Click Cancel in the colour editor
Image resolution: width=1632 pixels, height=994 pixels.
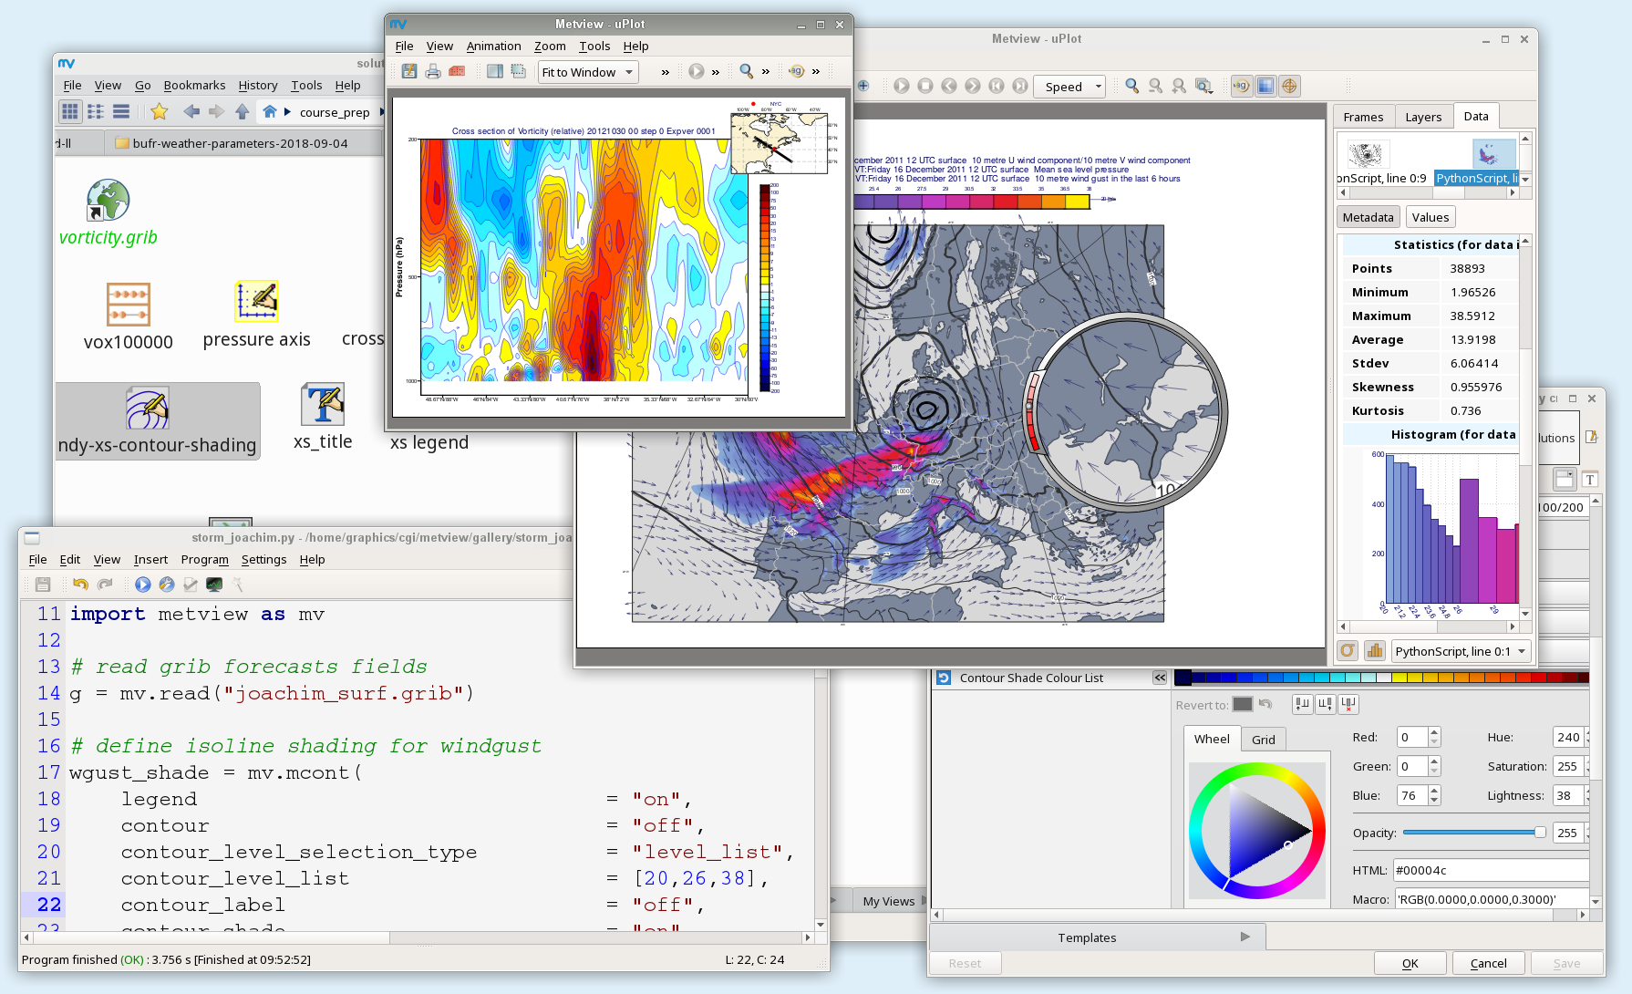point(1488,963)
